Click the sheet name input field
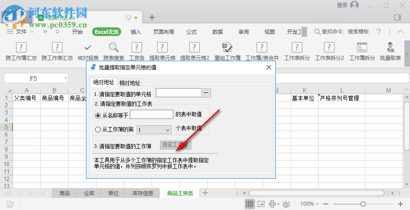Screen dimensions: 410x210 click(152, 115)
